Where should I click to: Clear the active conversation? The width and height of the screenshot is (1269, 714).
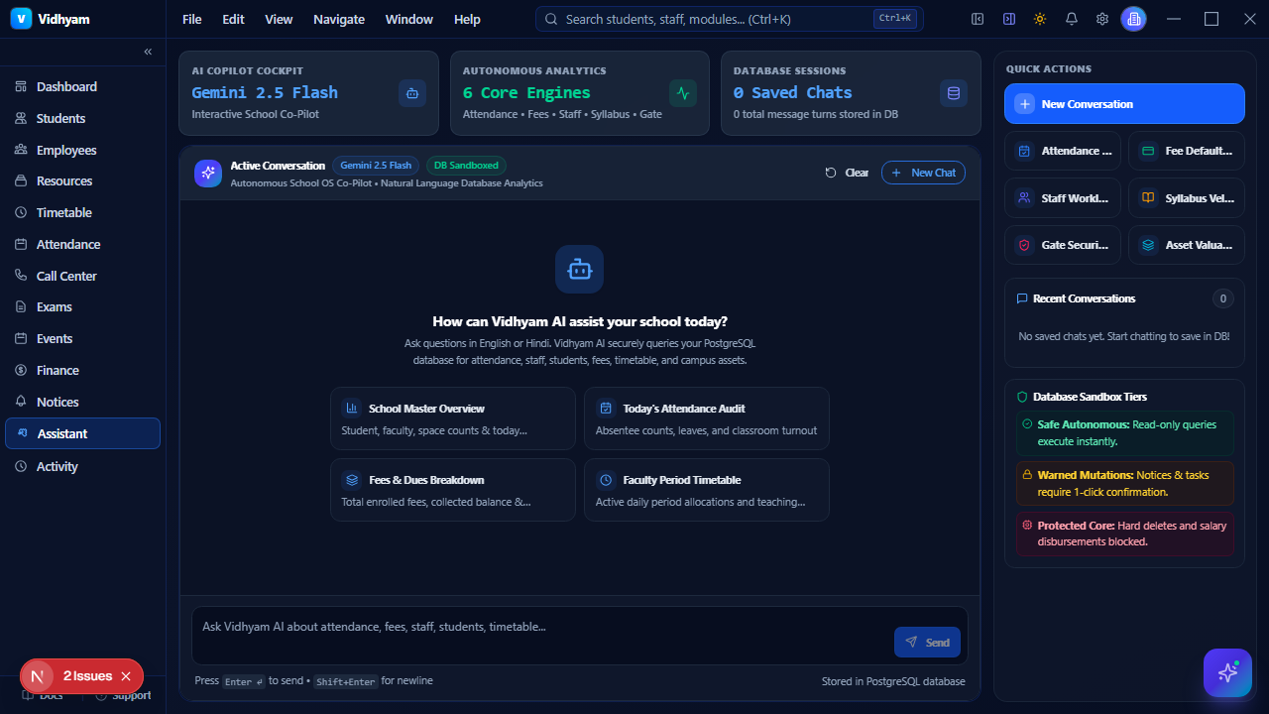[847, 173]
